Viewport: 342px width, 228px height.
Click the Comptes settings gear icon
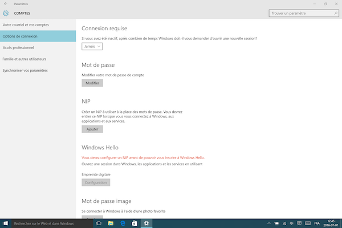(6, 13)
